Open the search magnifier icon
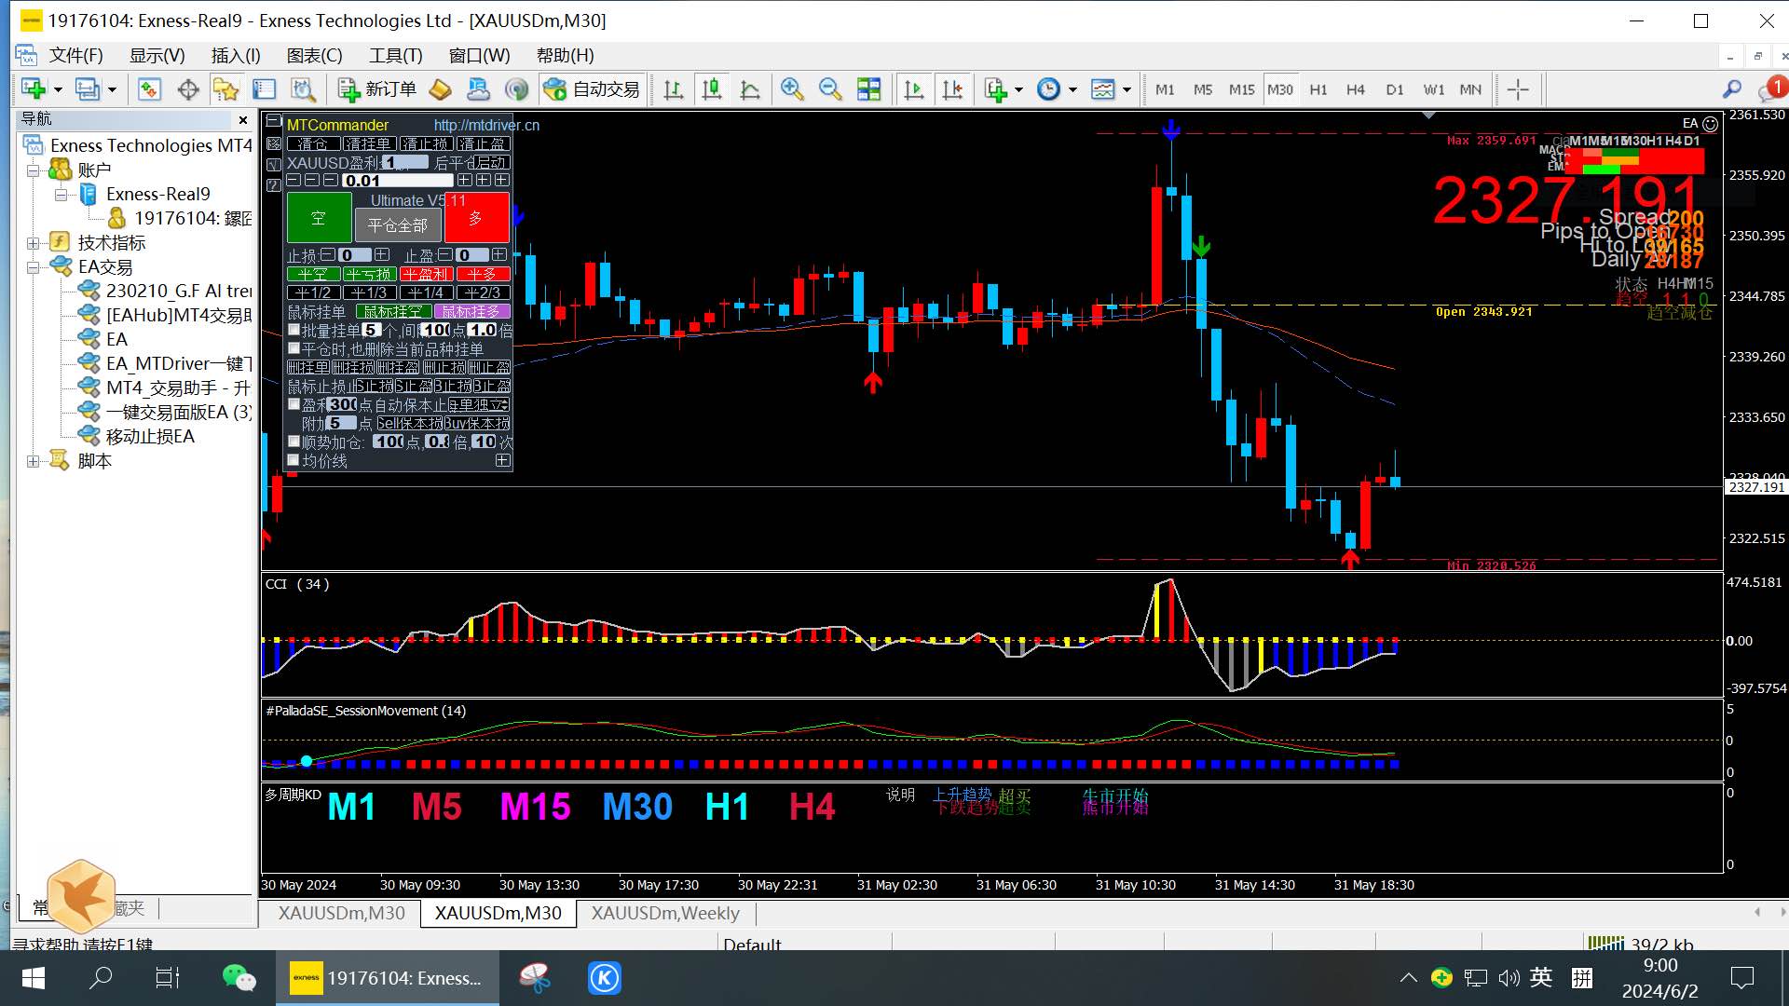 tap(1732, 89)
